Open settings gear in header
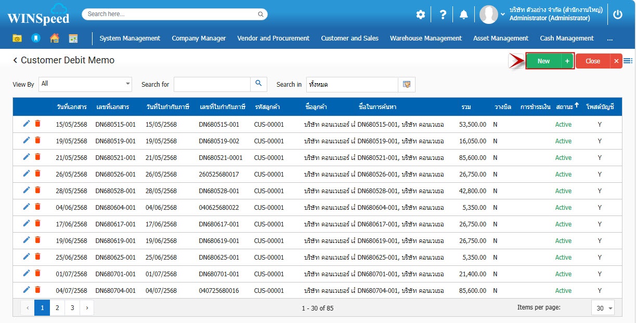Screen dimensions: 636x323 [420, 15]
